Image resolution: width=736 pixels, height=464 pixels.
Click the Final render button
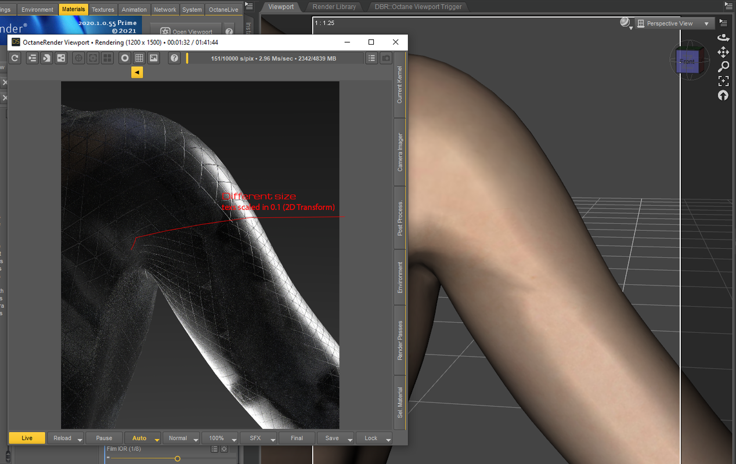[297, 438]
